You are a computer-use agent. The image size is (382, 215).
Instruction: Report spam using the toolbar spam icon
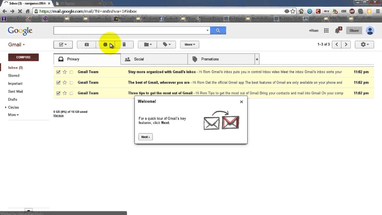pos(105,44)
